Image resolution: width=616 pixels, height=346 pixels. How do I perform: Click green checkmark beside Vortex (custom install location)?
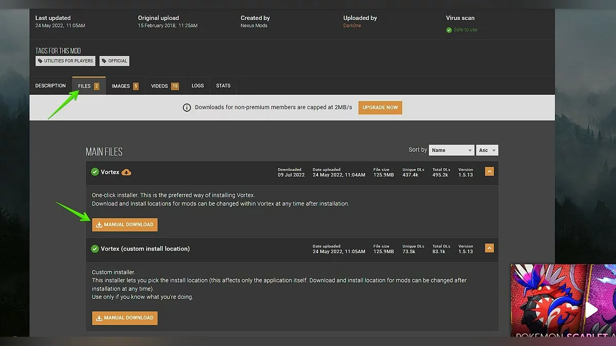94,249
